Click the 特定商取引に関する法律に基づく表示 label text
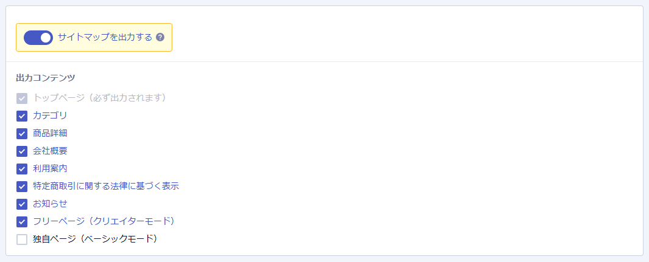The width and height of the screenshot is (649, 262). (x=105, y=186)
